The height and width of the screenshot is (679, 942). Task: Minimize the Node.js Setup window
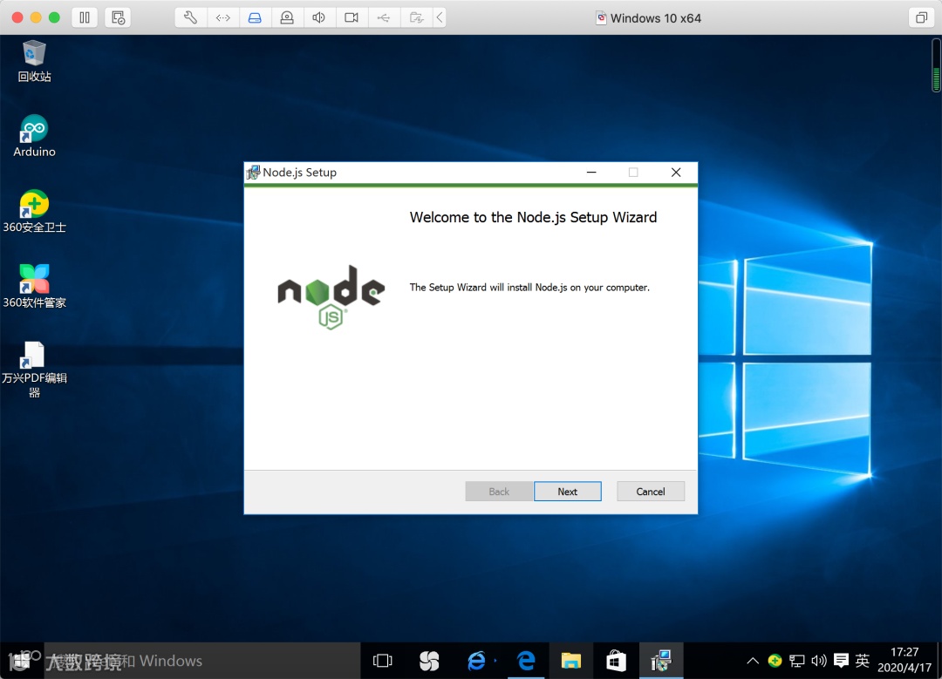pyautogui.click(x=591, y=173)
